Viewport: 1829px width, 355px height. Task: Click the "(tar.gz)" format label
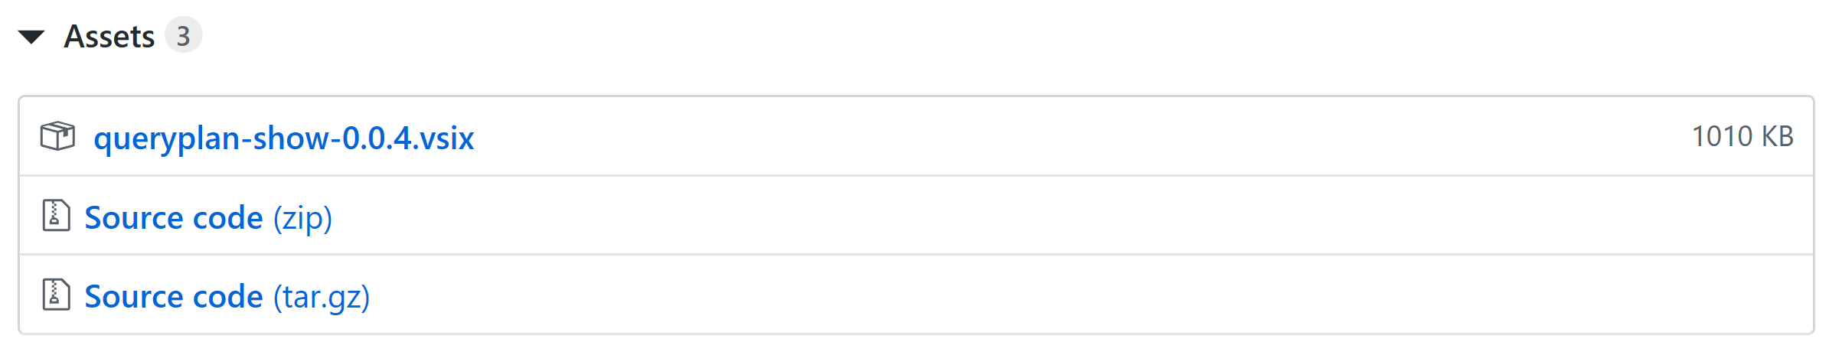click(x=322, y=298)
